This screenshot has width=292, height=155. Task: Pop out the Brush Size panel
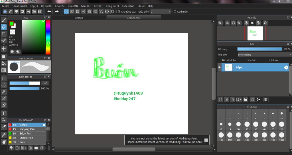(288, 107)
